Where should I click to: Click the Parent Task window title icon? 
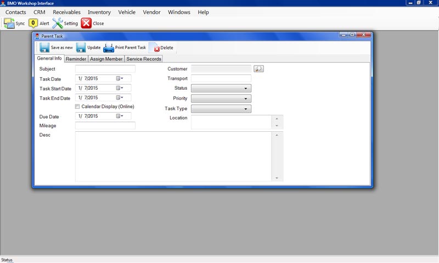(x=37, y=36)
